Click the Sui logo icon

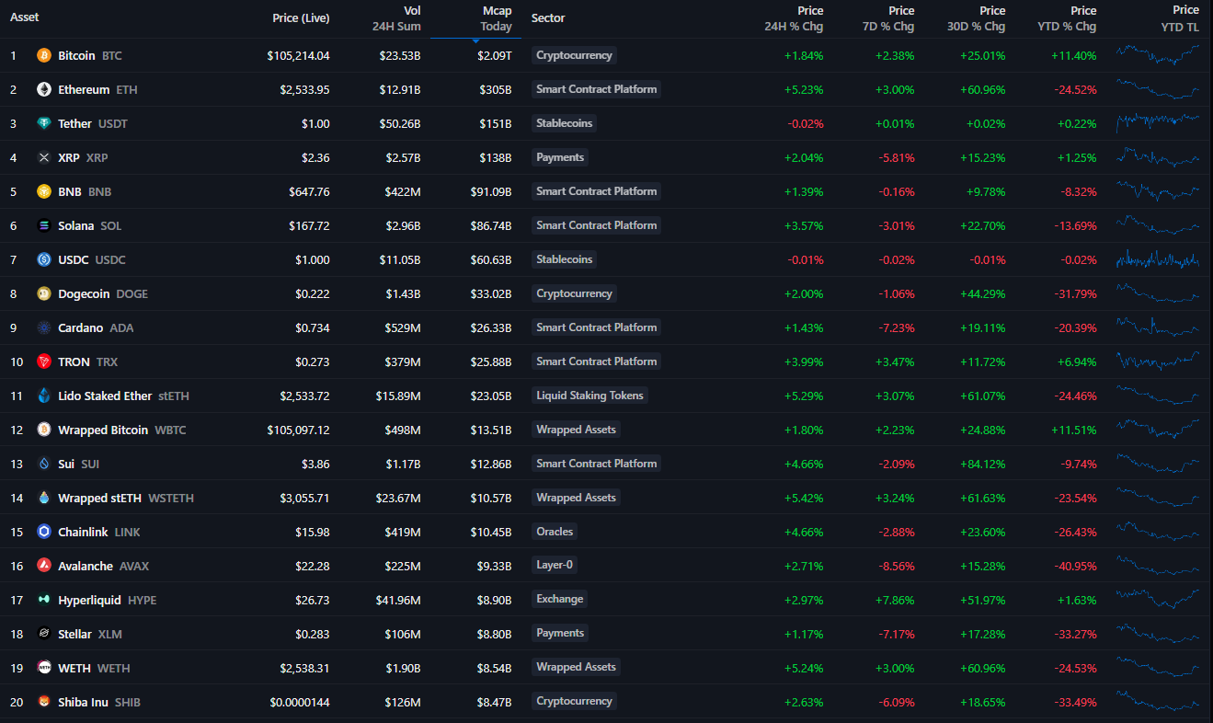coord(43,464)
